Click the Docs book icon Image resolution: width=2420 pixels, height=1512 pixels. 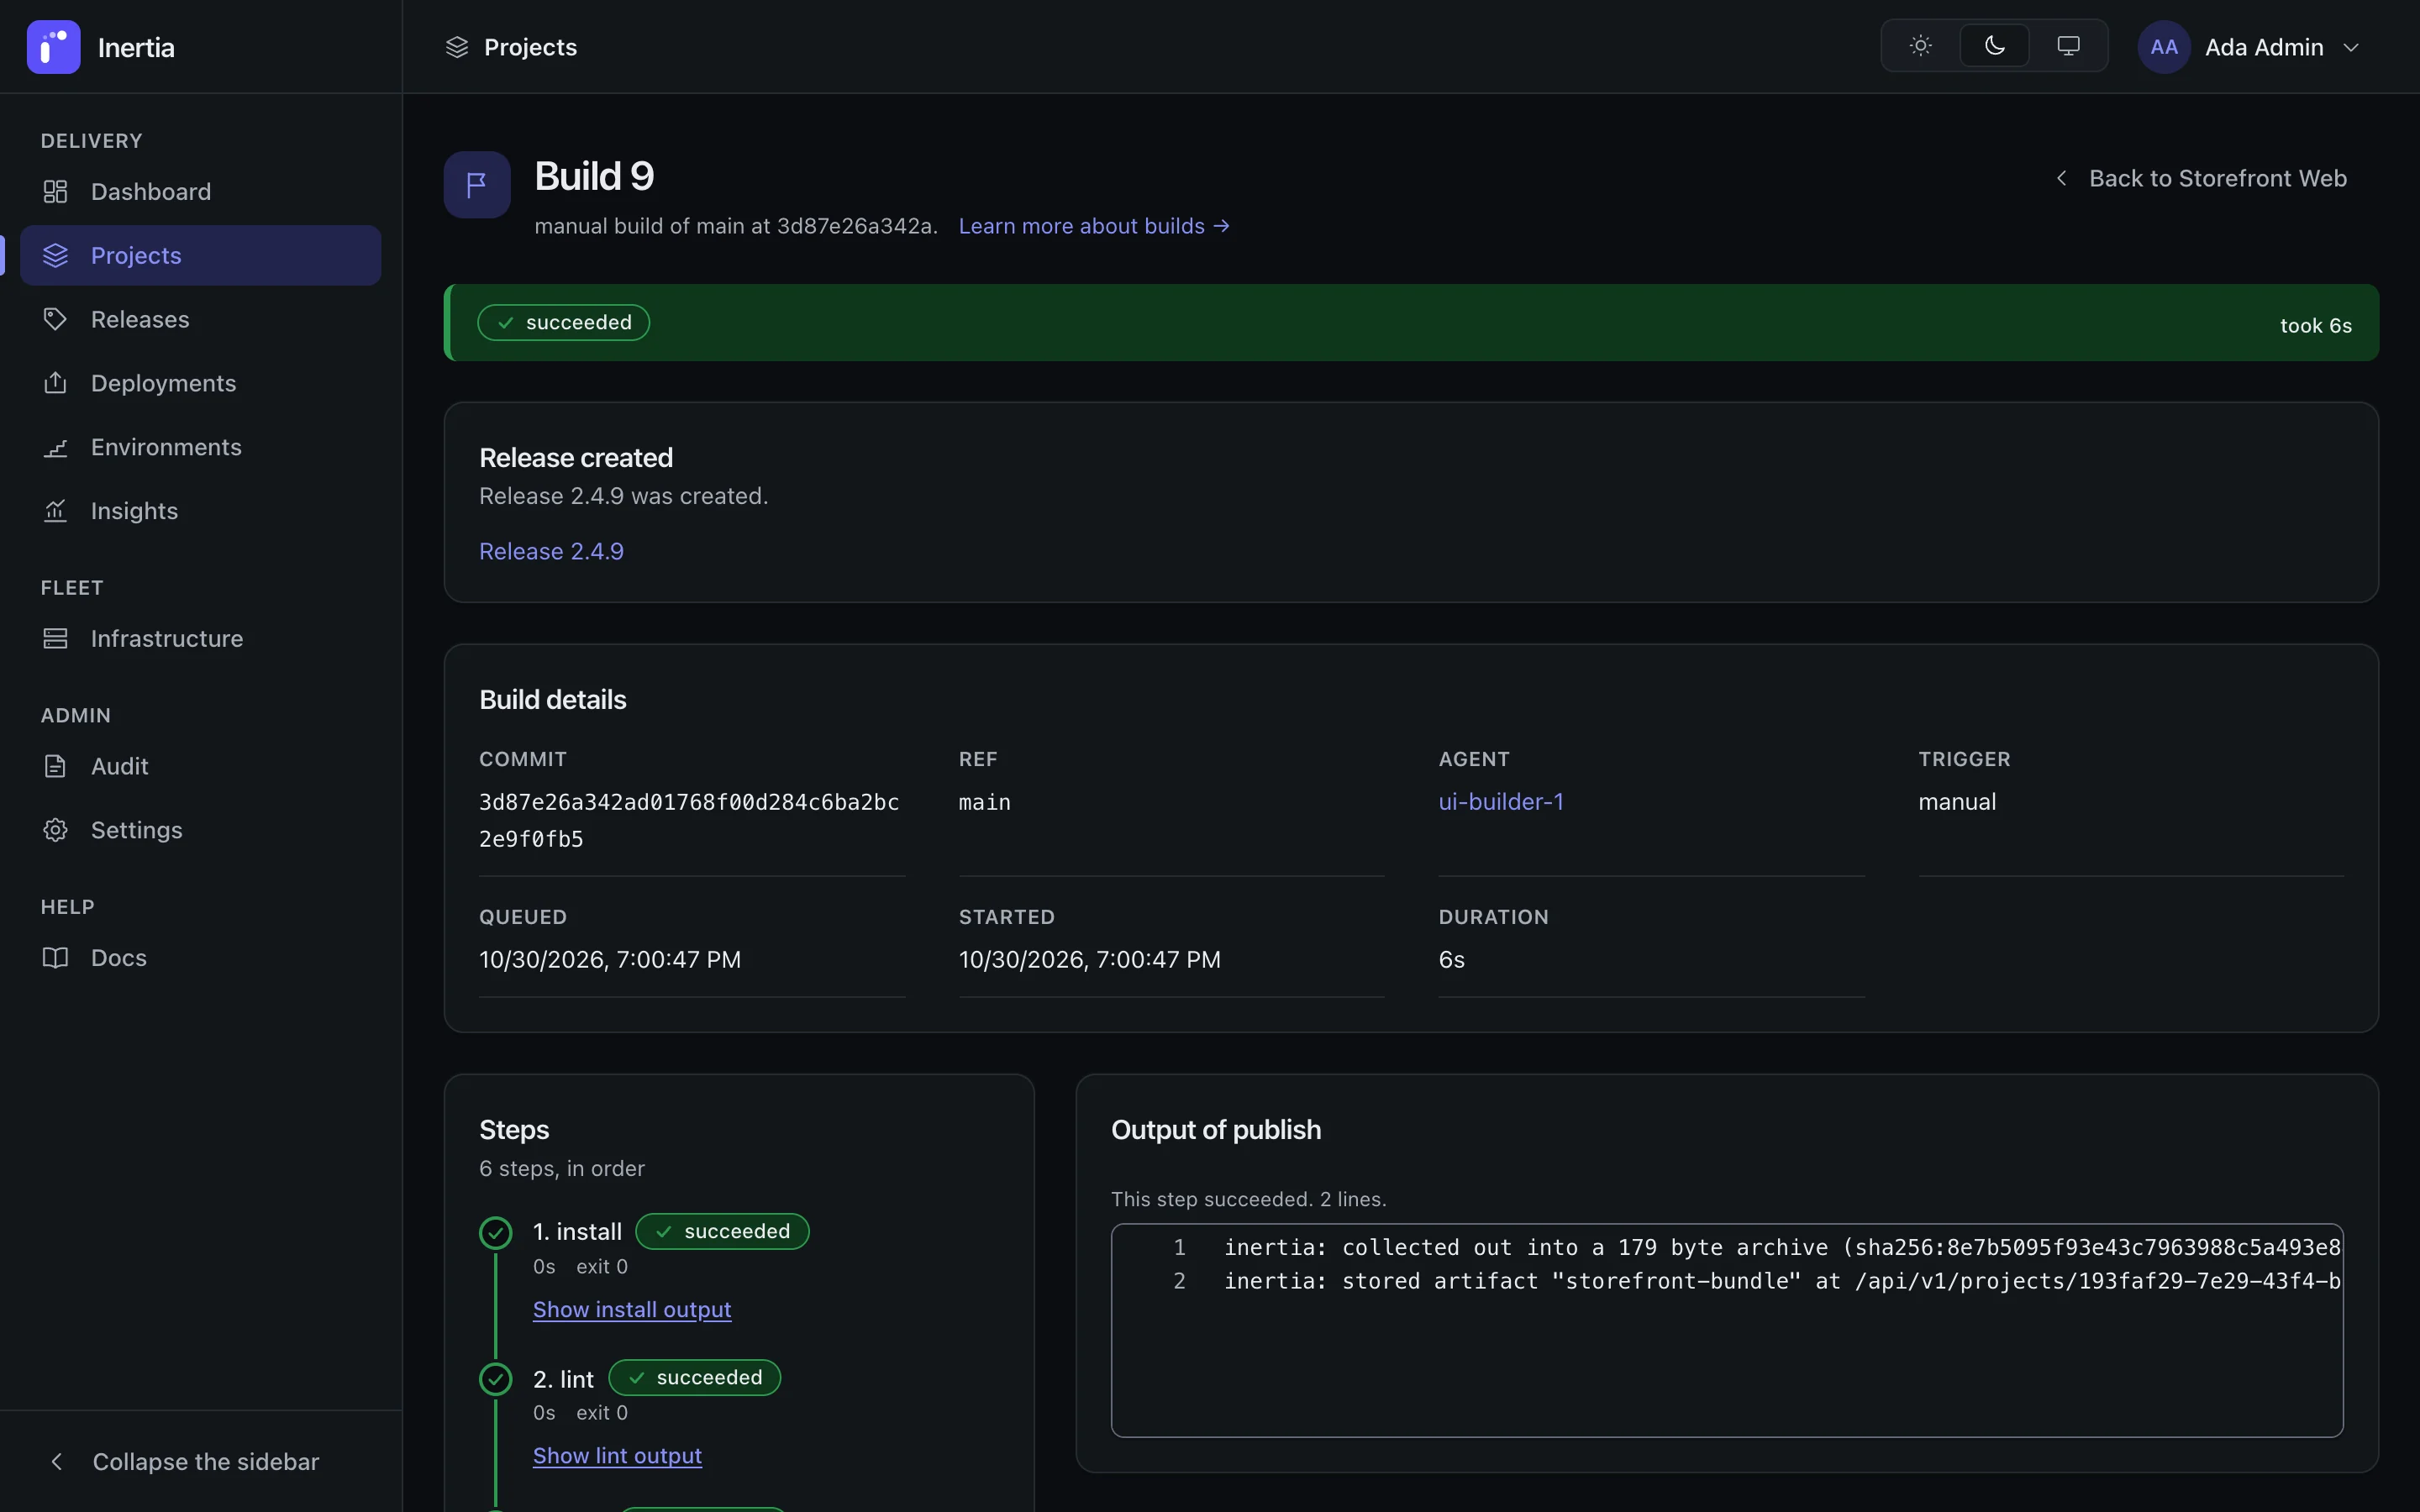pos(55,957)
